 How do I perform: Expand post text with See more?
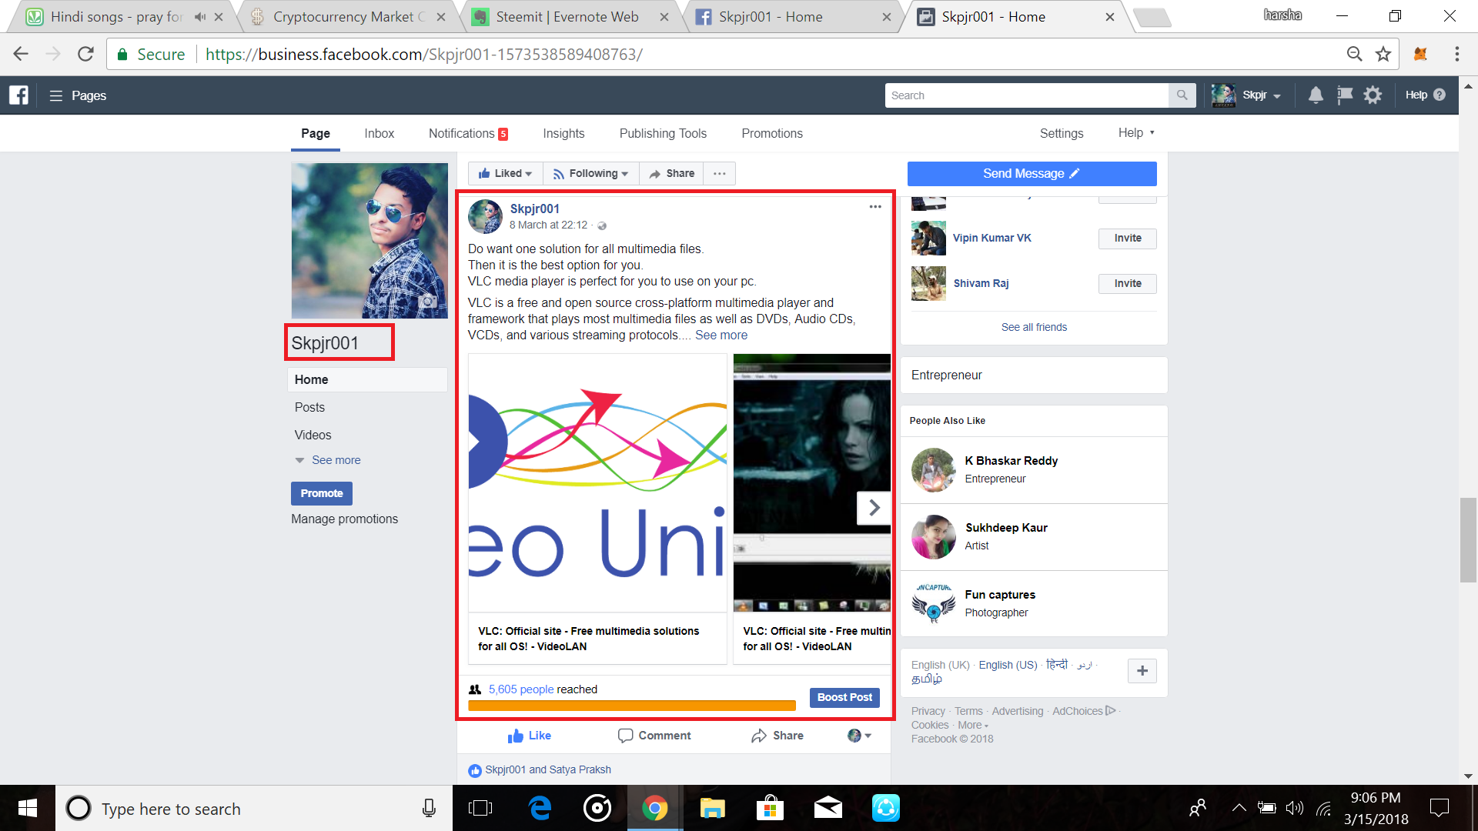coord(721,335)
